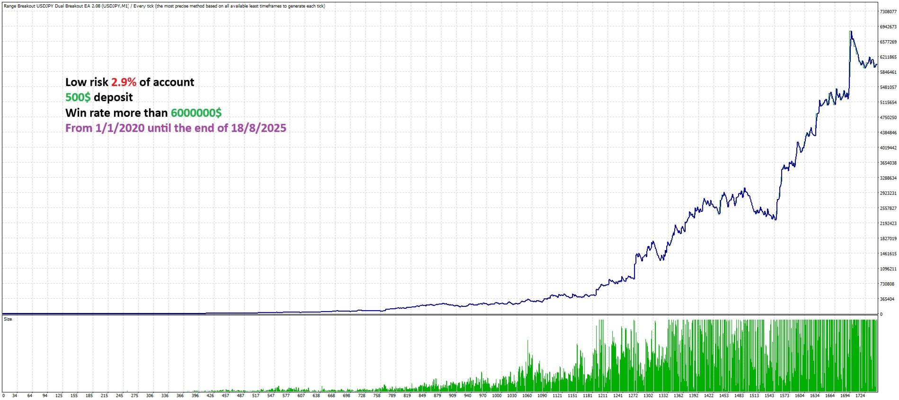Click the 4019442 axis value
Image resolution: width=899 pixels, height=400 pixels.
pyautogui.click(x=888, y=148)
